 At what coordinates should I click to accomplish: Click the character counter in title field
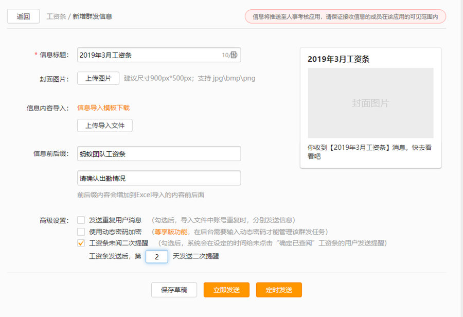pos(229,55)
